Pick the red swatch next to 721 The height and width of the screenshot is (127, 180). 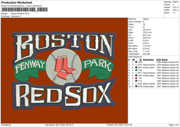136,78
